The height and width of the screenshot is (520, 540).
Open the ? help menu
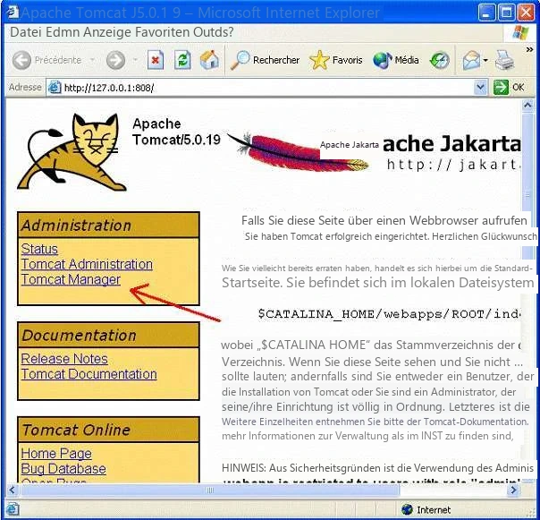(230, 32)
